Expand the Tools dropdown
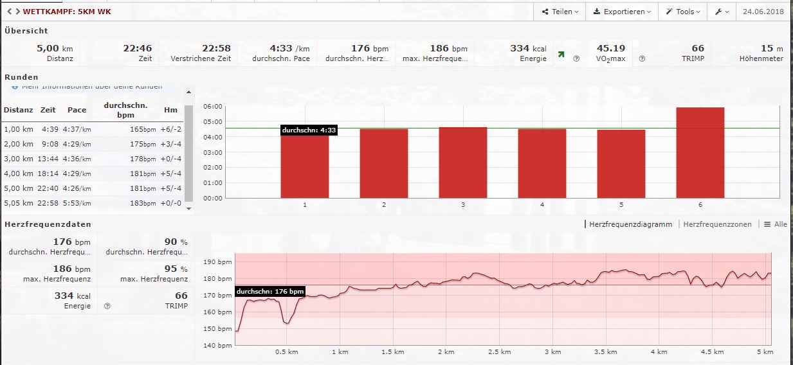This screenshot has width=793, height=365. pyautogui.click(x=683, y=12)
